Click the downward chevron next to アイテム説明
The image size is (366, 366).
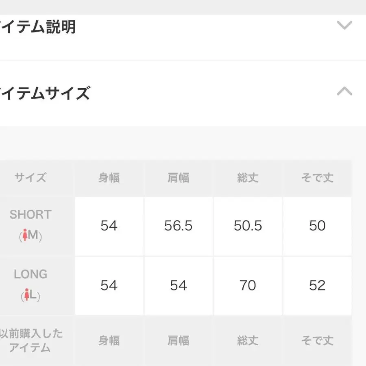344,25
